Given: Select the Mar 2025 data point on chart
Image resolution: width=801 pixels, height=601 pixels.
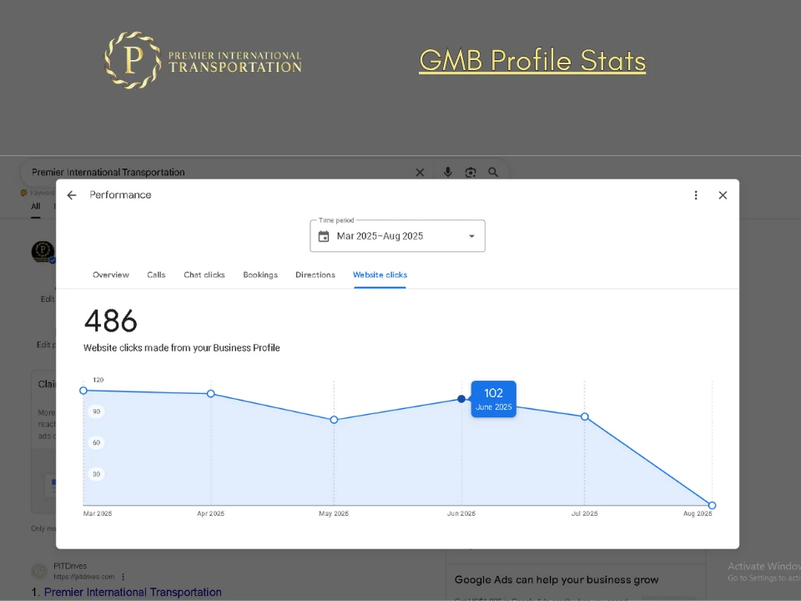Looking at the screenshot, I should (83, 391).
